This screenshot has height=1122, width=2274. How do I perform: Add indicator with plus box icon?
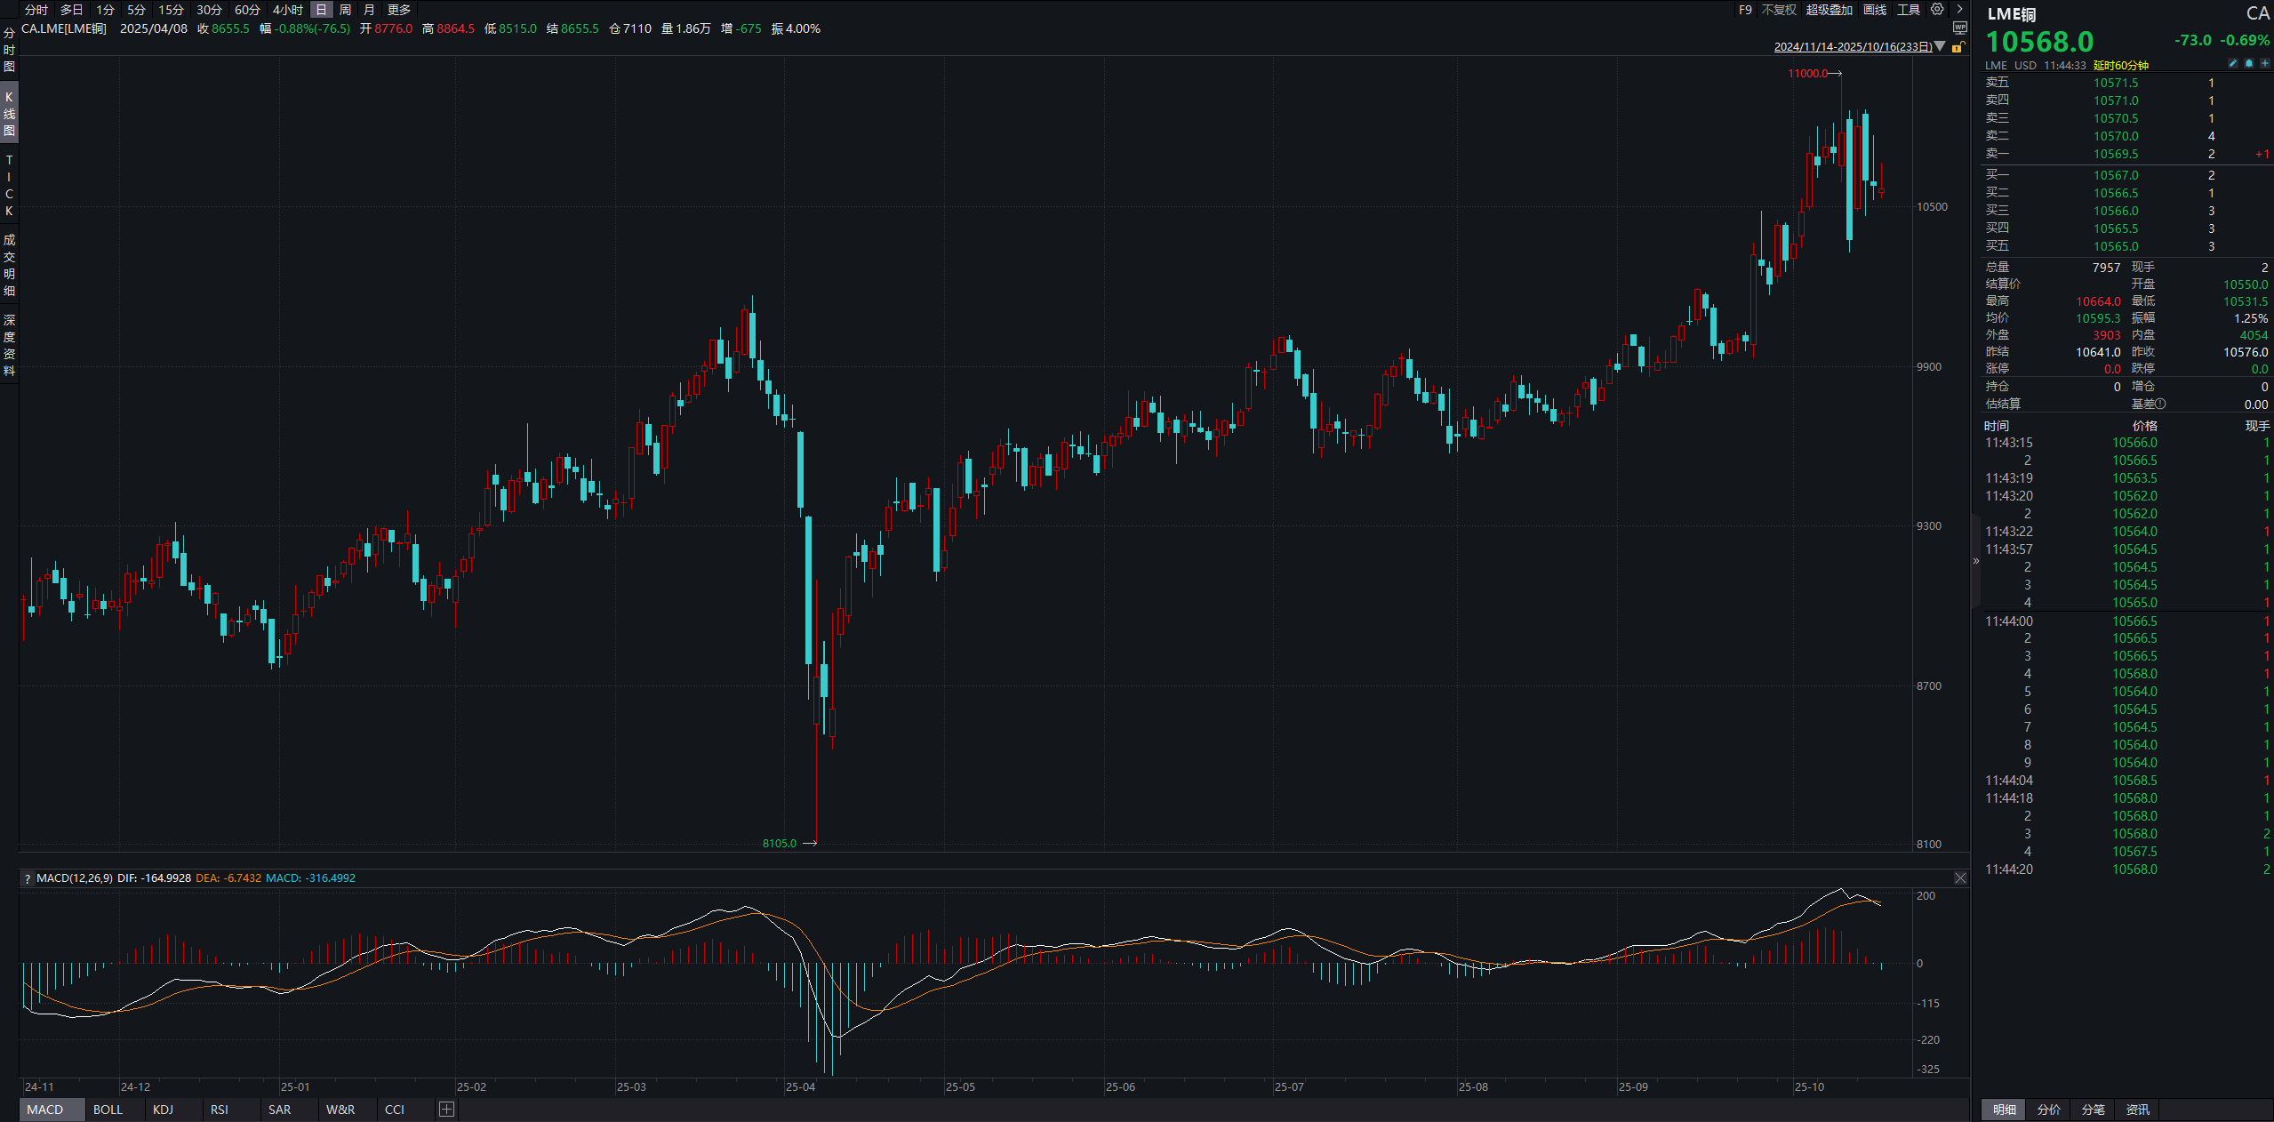coord(446,1109)
